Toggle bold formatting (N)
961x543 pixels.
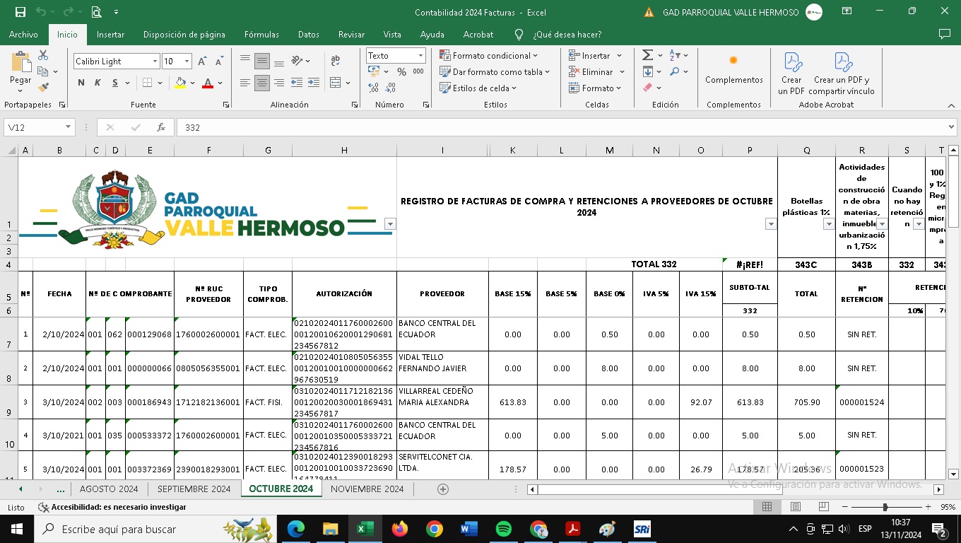click(x=81, y=83)
